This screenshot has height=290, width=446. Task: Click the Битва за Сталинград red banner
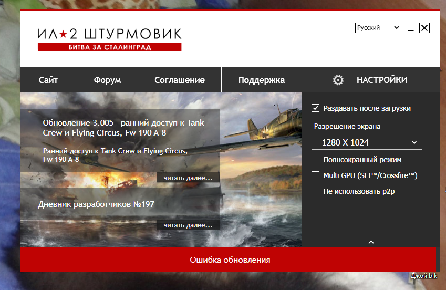109,47
